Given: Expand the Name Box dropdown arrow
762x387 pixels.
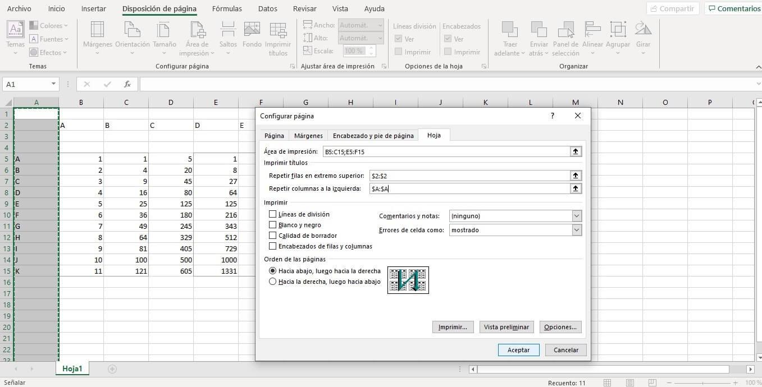Looking at the screenshot, I should point(54,84).
